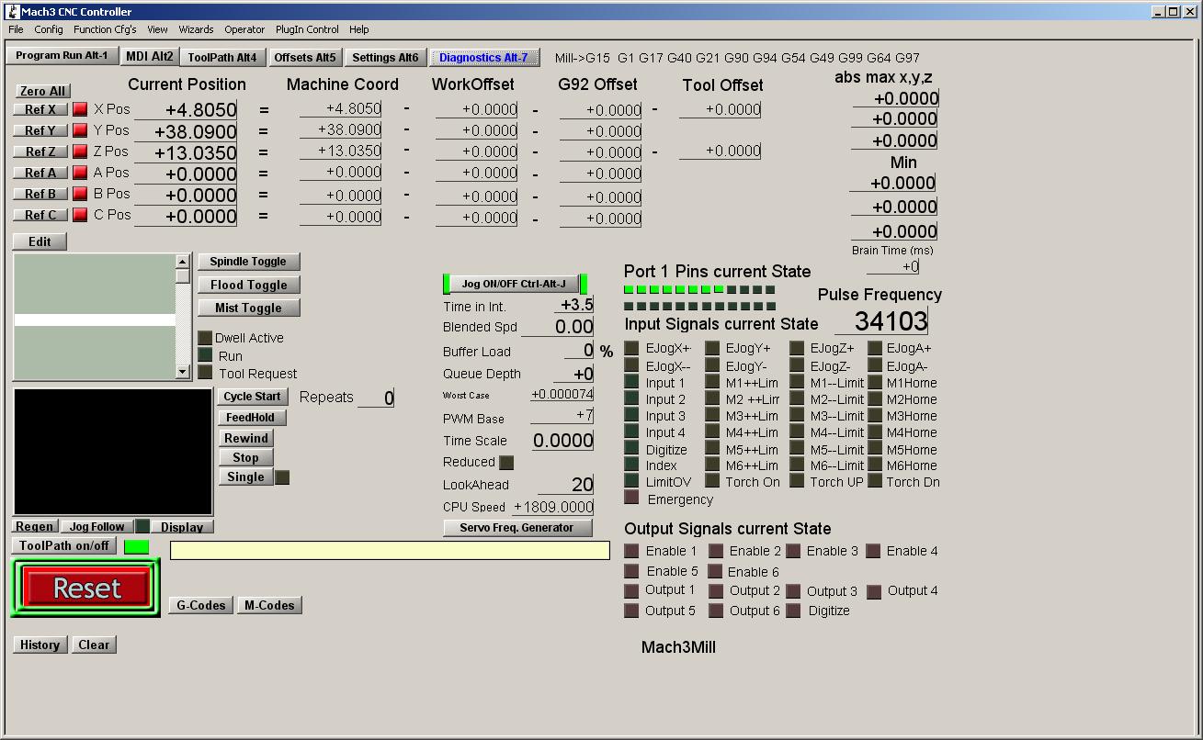Click the EJogX+ signal LED
This screenshot has width=1203, height=740.
coord(631,348)
